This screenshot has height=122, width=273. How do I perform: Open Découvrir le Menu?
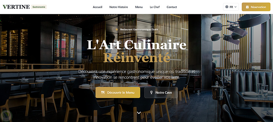pyautogui.click(x=118, y=92)
